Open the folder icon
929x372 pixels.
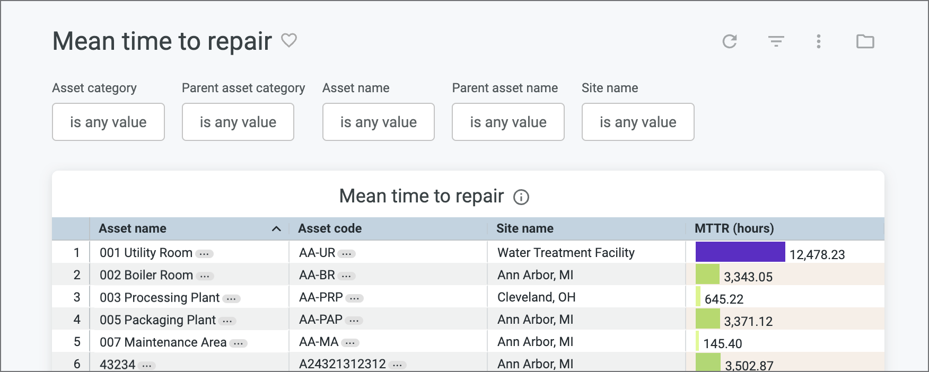pos(865,41)
